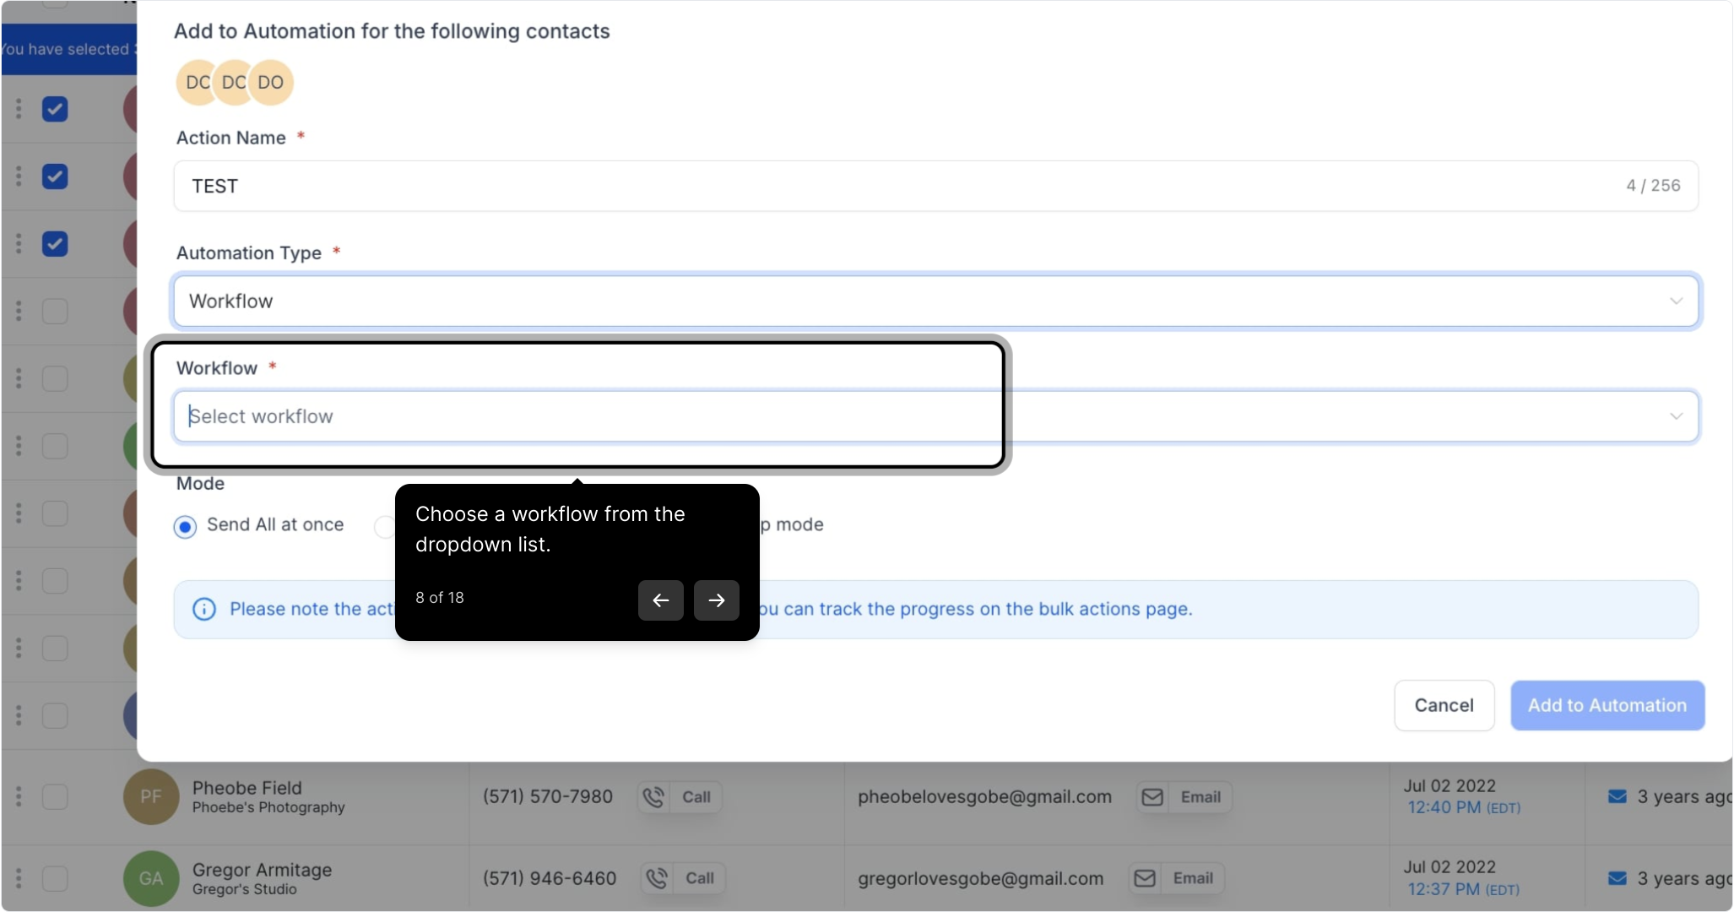The width and height of the screenshot is (1734, 912).
Task: Open the Select workflow dropdown chevron
Action: [x=1676, y=416]
